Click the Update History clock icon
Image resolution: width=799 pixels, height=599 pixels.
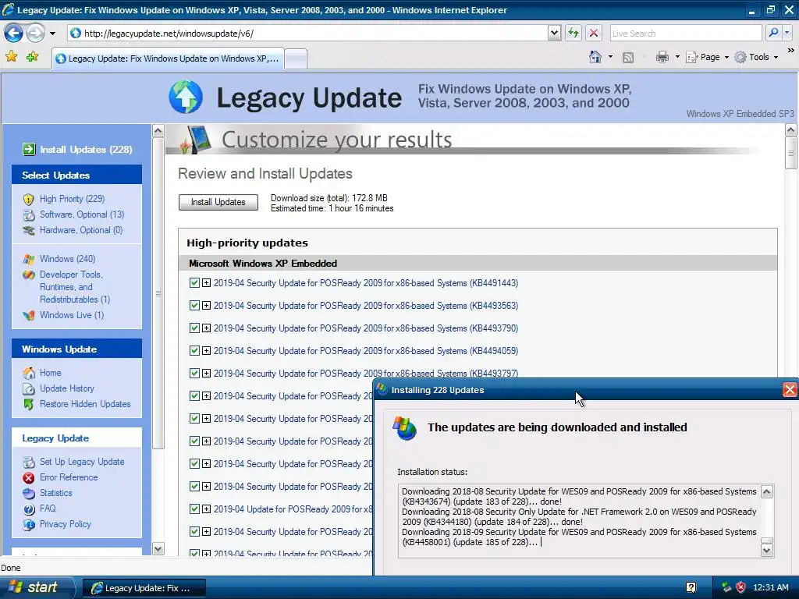point(29,388)
